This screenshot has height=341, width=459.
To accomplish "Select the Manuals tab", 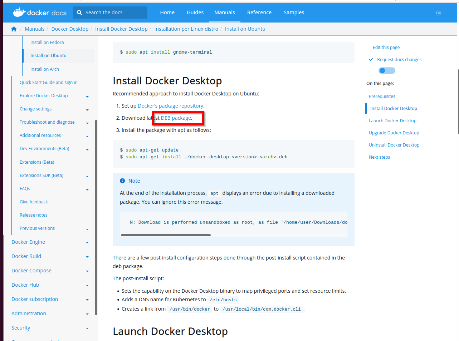I will (225, 13).
